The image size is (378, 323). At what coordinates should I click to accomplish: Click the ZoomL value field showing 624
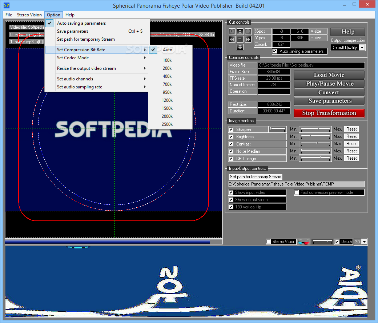281,44
